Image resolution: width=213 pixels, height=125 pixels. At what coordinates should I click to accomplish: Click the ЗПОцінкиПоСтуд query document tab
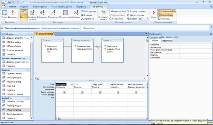44,34
